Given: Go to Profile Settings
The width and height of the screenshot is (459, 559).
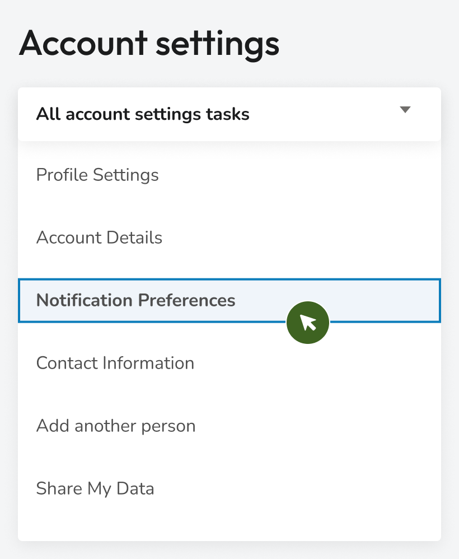Looking at the screenshot, I should click(x=97, y=175).
